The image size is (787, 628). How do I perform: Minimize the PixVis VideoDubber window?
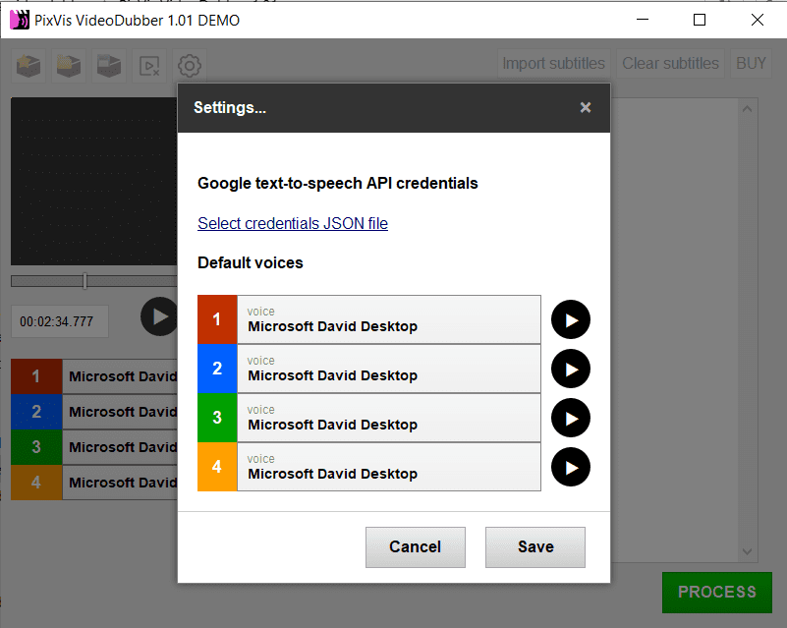pos(643,20)
